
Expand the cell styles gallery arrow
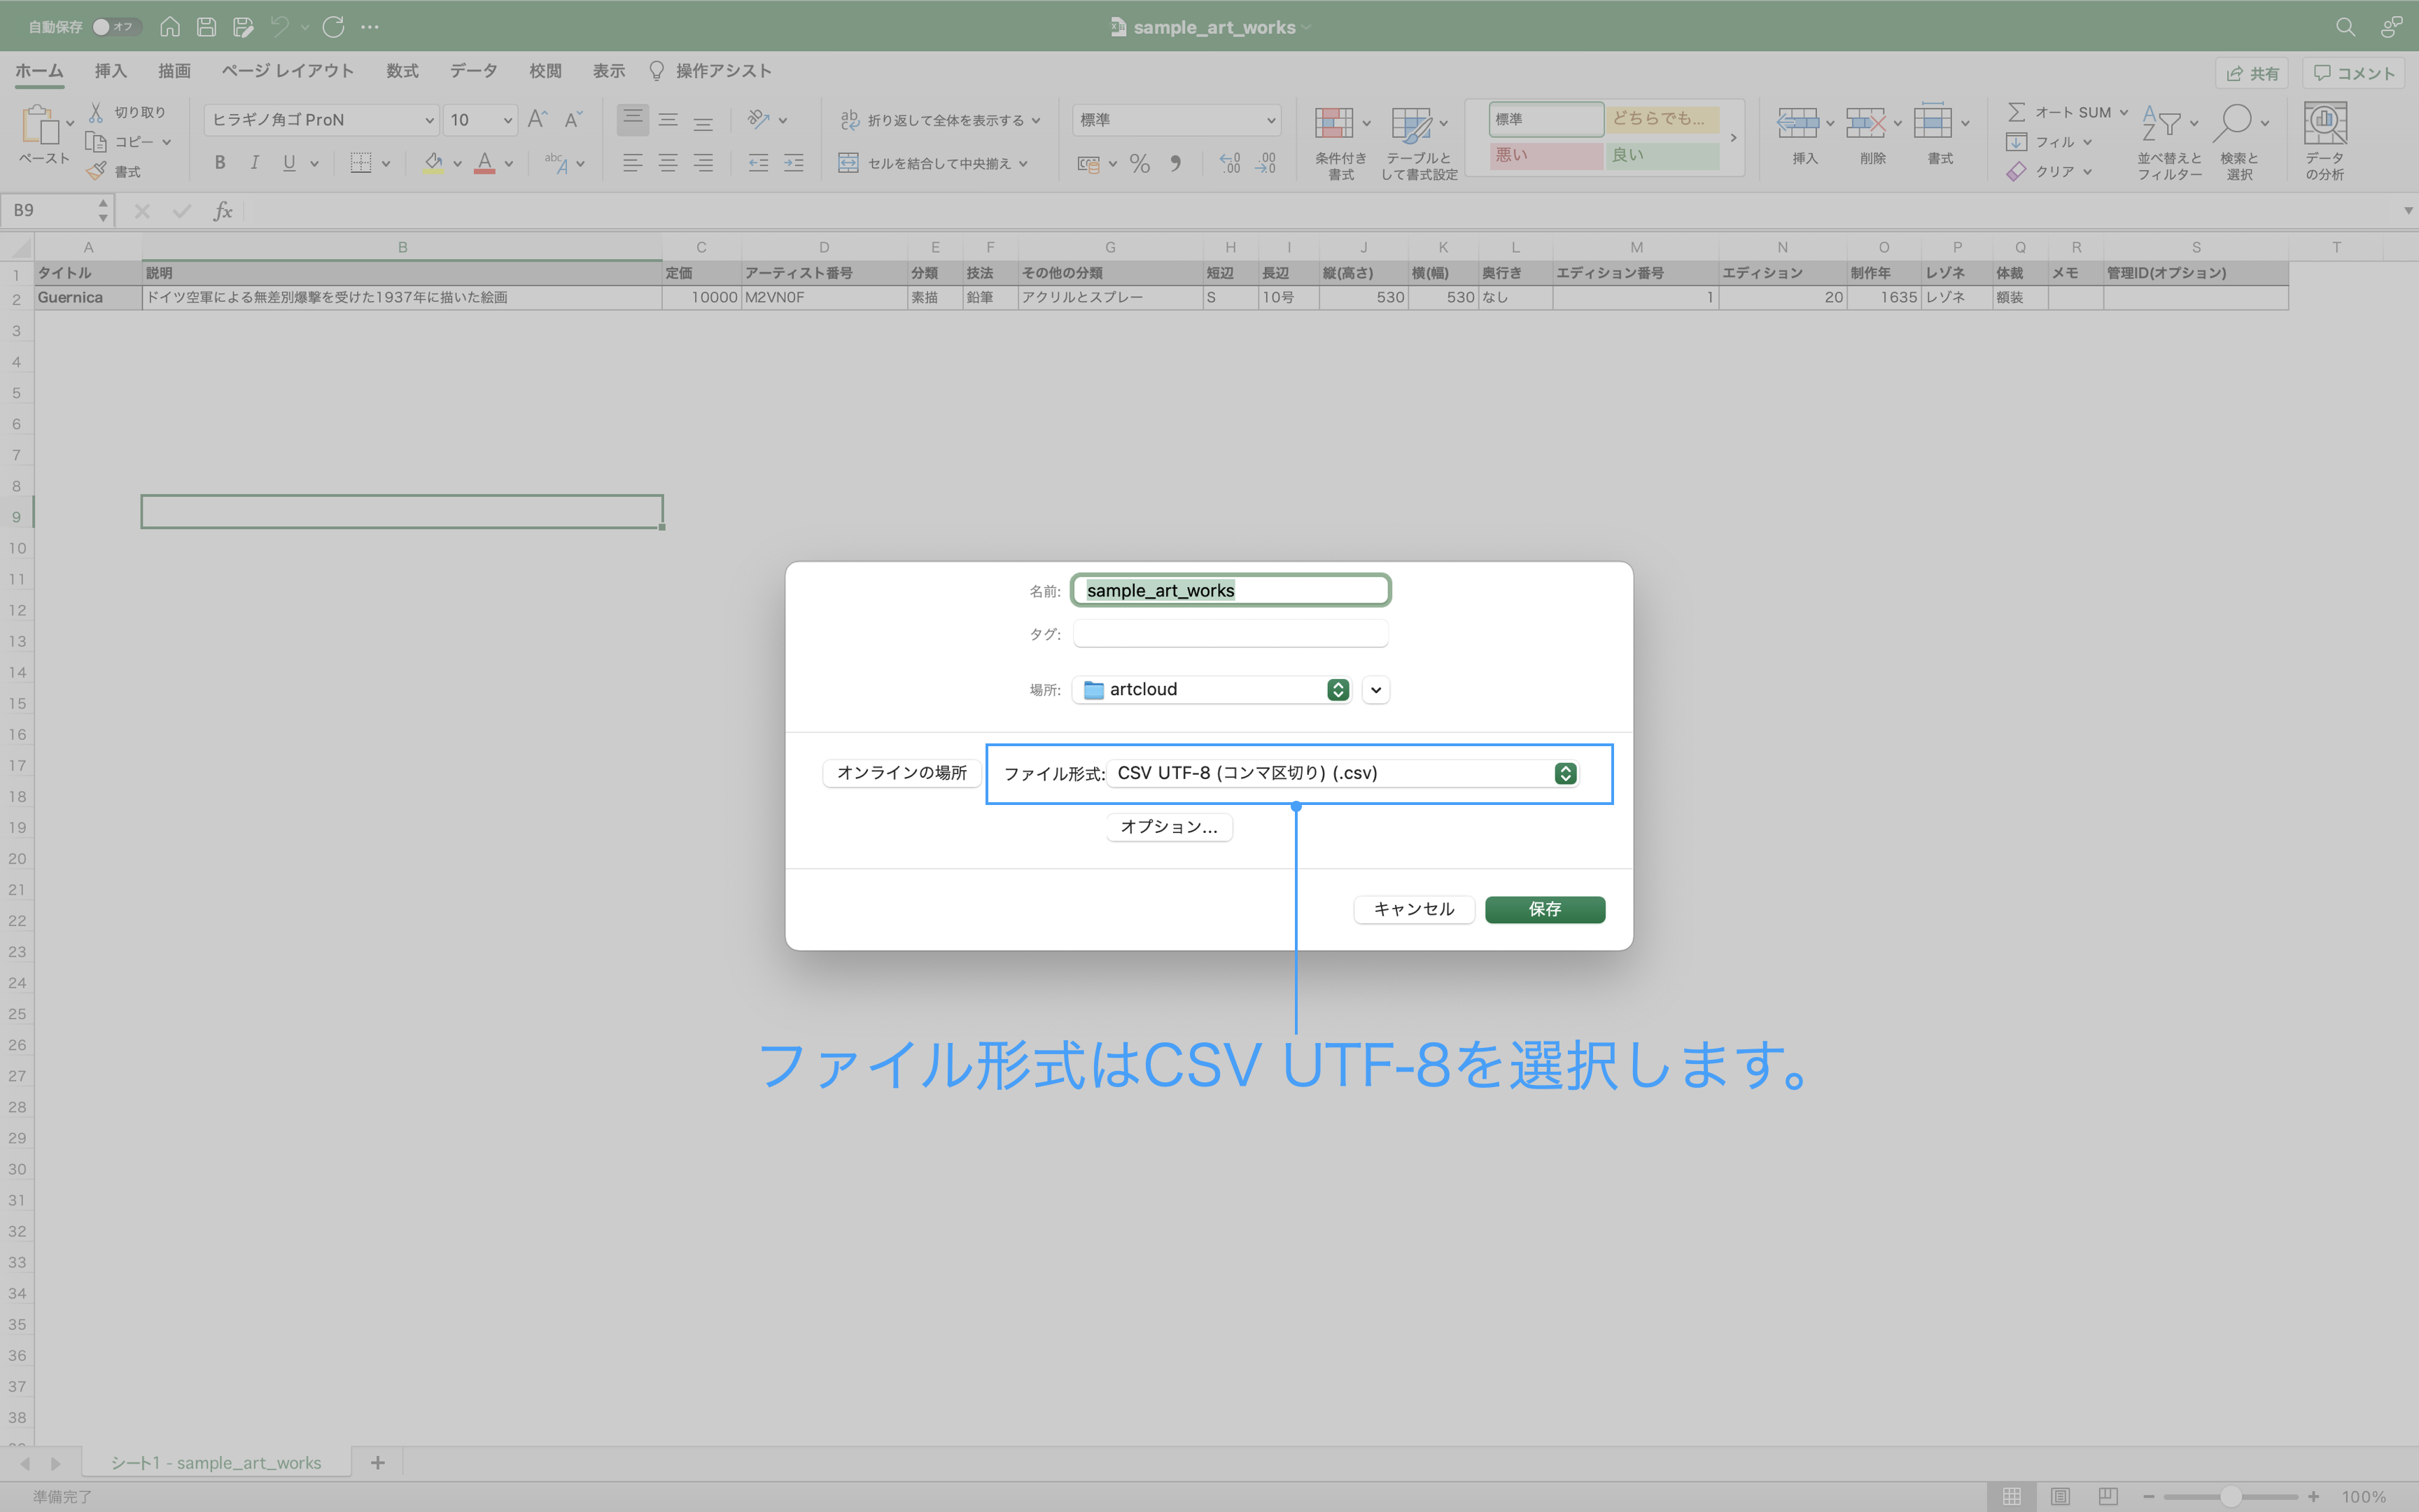coord(1733,138)
